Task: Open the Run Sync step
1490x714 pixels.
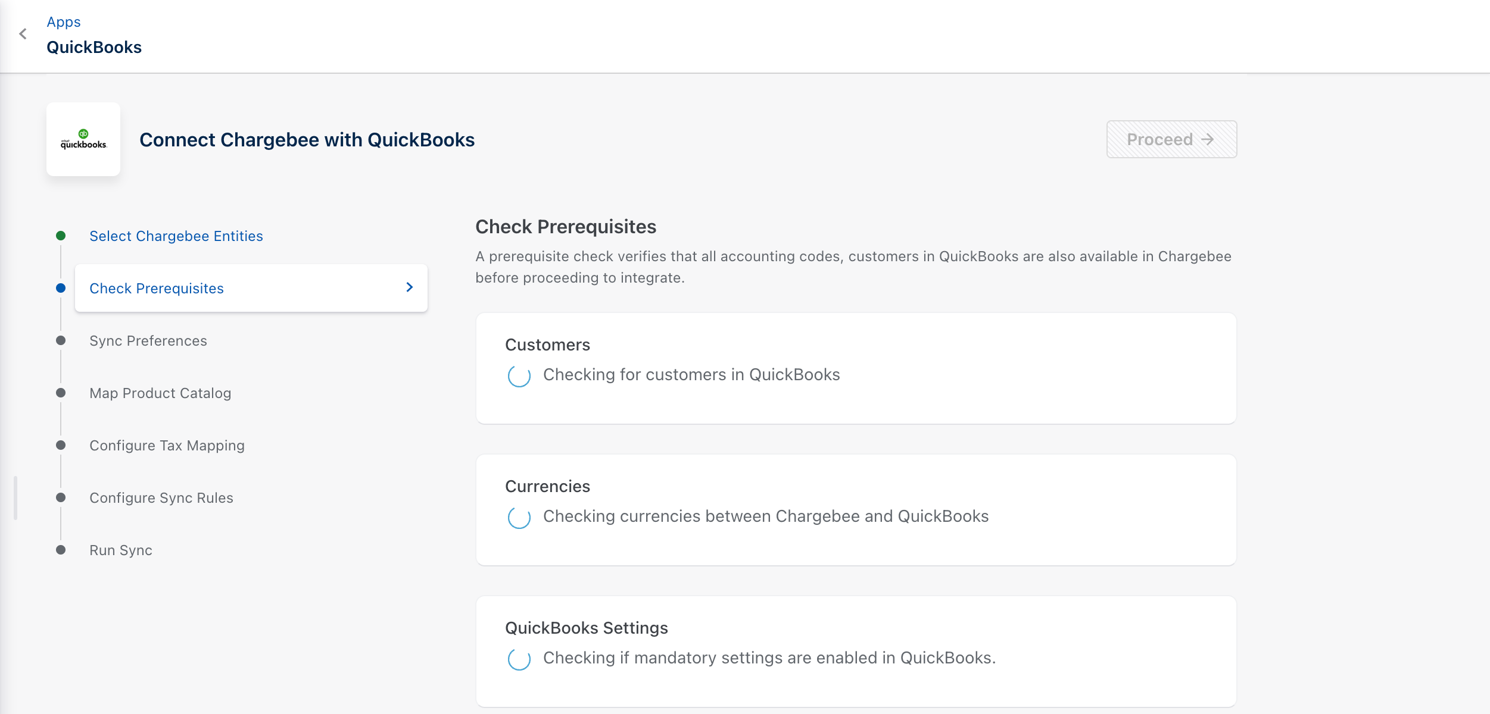Action: click(x=121, y=550)
